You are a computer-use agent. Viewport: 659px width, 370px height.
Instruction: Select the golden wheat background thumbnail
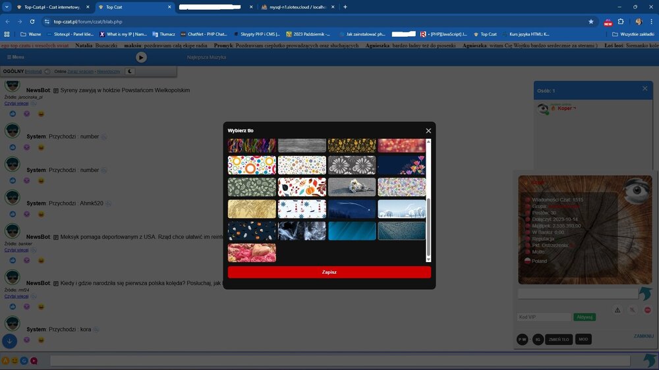coord(252,209)
